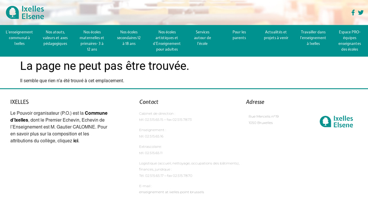Open "L'enseignement communal à Ixelles" menu
Image resolution: width=368 pixels, height=207 pixels.
[x=19, y=38]
